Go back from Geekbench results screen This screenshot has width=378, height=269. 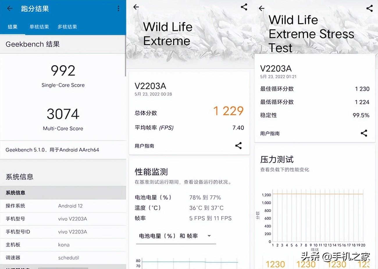coord(10,8)
